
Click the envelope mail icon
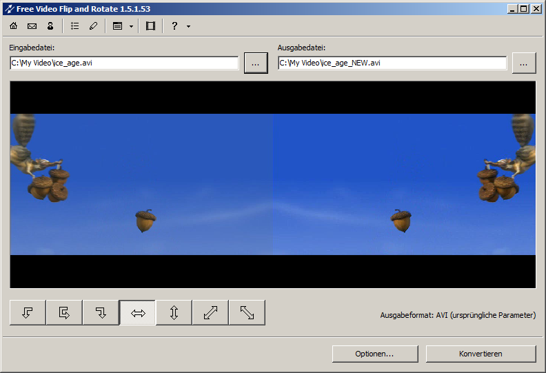(x=32, y=26)
